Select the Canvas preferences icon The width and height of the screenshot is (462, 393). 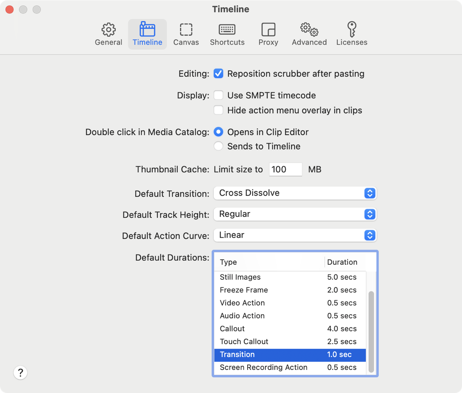pos(186,30)
